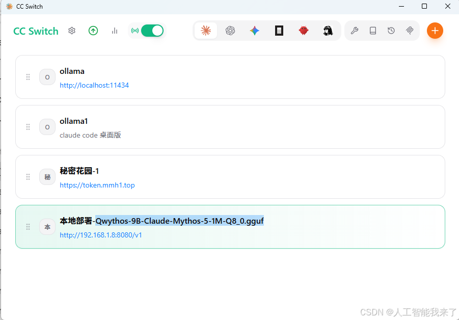Add a new provider with orange plus
The width and height of the screenshot is (459, 320).
(435, 31)
